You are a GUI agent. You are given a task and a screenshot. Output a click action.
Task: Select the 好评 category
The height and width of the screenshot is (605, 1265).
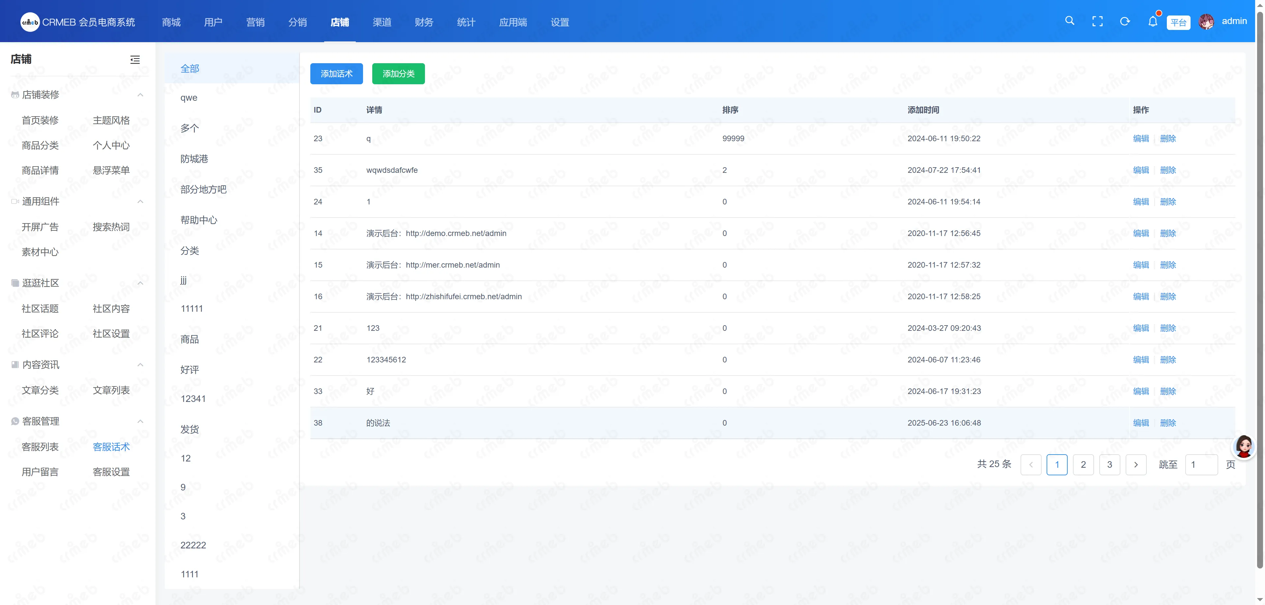pos(232,370)
